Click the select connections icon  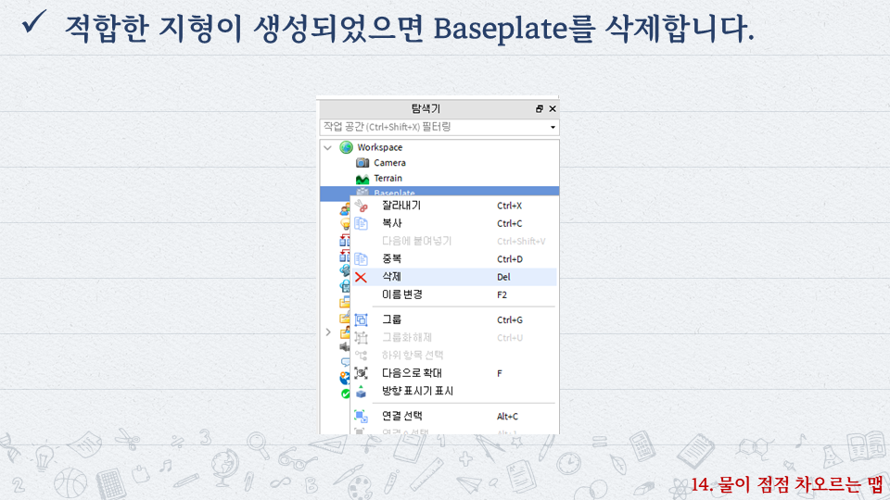361,416
